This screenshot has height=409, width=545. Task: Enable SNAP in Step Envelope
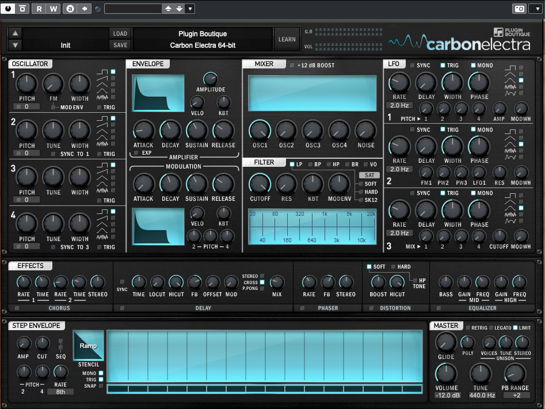(x=101, y=386)
